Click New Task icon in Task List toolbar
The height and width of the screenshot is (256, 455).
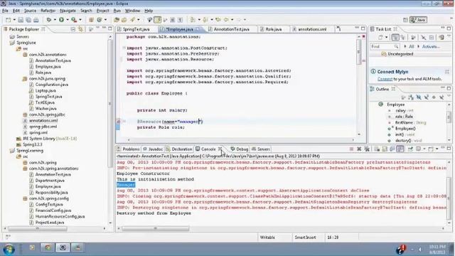380,38
